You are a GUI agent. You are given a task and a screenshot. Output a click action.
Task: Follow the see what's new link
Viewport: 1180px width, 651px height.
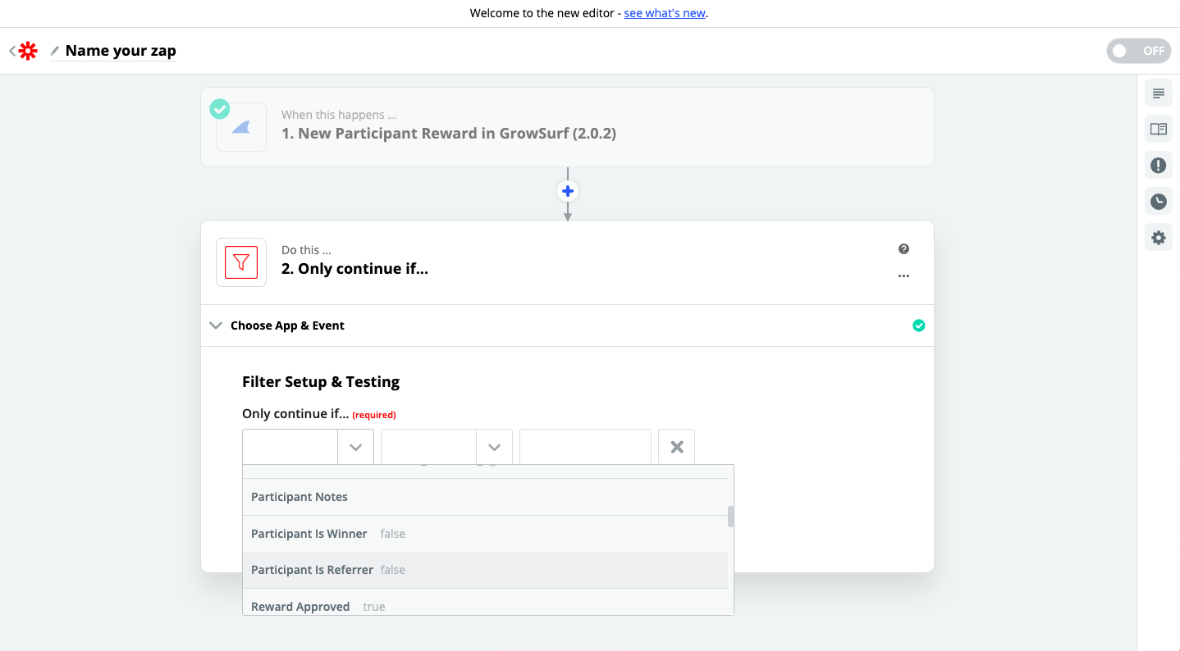coord(665,13)
